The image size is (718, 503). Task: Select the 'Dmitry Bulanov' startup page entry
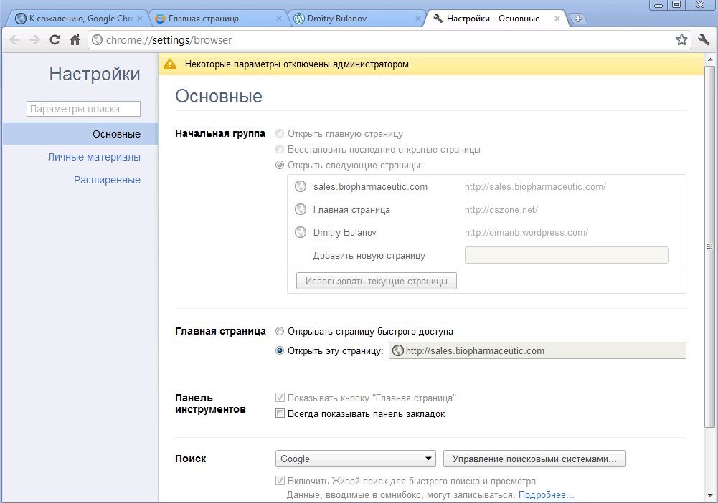tap(345, 232)
